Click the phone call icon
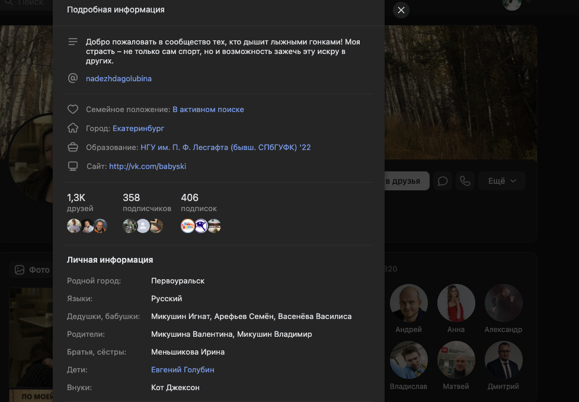This screenshot has width=579, height=402. (465, 181)
